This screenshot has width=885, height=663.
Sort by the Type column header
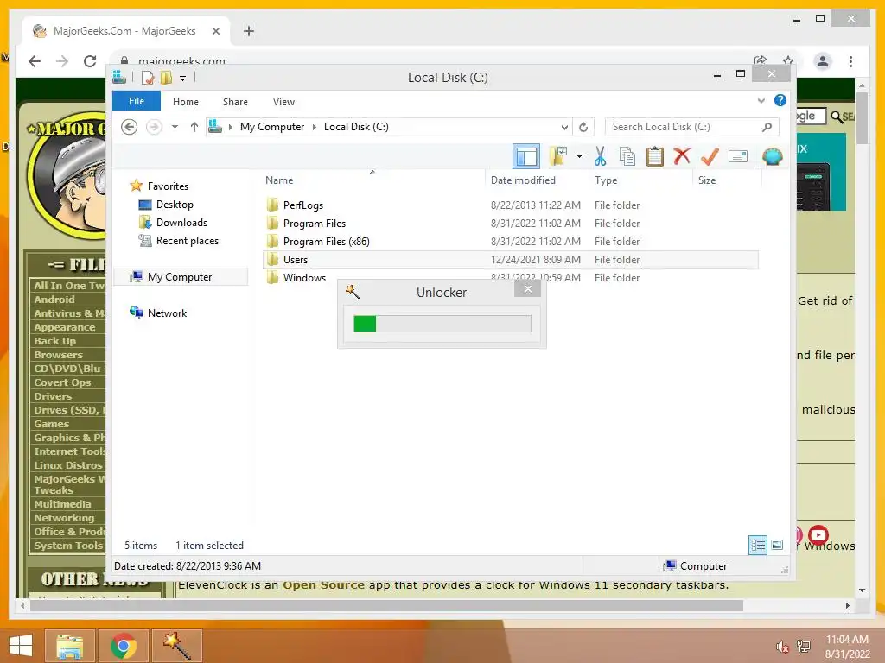coord(606,180)
